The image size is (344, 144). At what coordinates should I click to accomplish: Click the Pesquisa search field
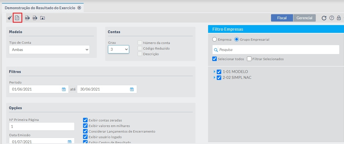[277, 50]
